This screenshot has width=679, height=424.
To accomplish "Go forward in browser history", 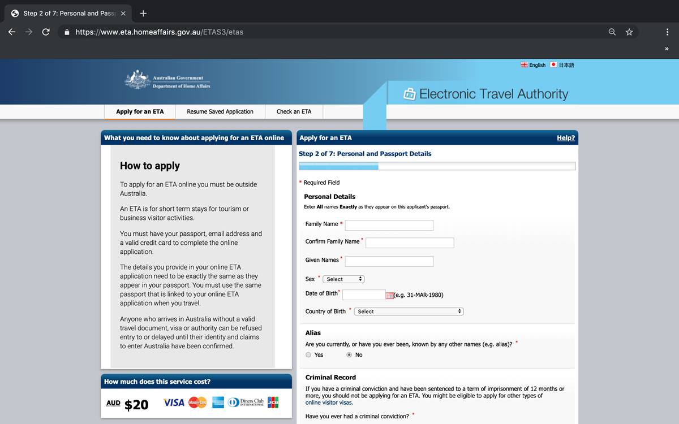I will [29, 32].
